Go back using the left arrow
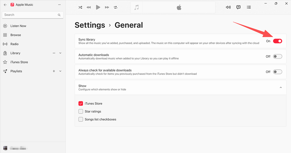Image resolution: width=291 pixels, height=153 pixels. point(5,5)
